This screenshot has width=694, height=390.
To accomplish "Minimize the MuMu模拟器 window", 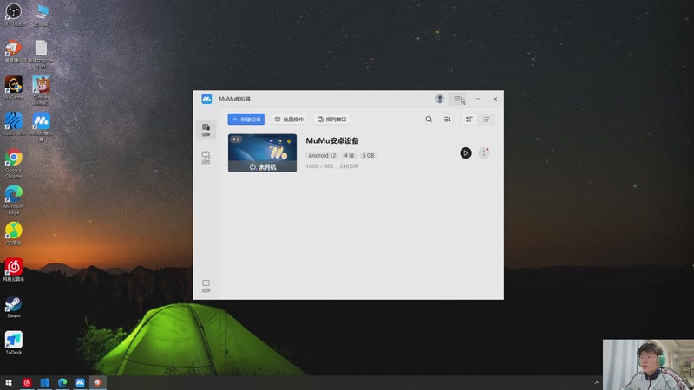I will (478, 99).
